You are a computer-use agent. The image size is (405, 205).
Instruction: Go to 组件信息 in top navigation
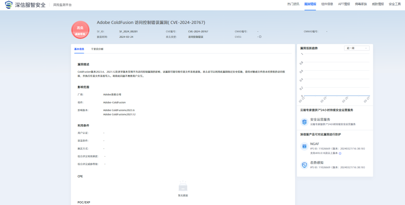(x=327, y=4)
